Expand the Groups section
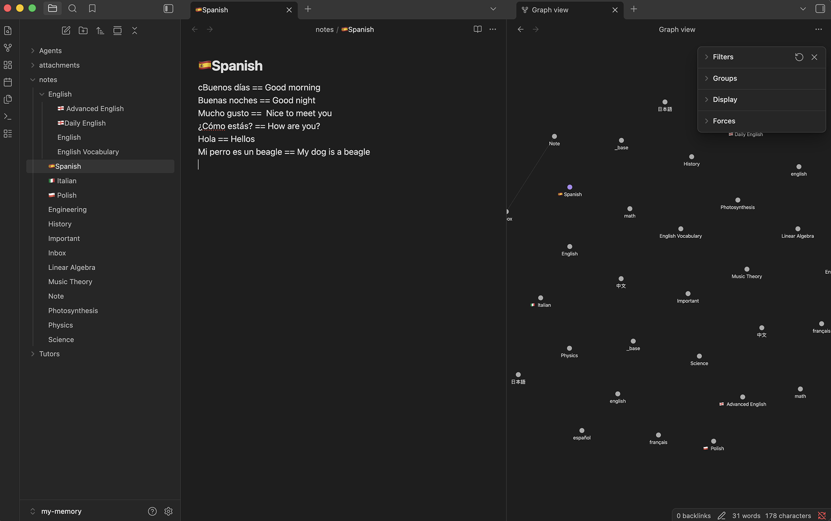The width and height of the screenshot is (831, 521). tap(724, 78)
